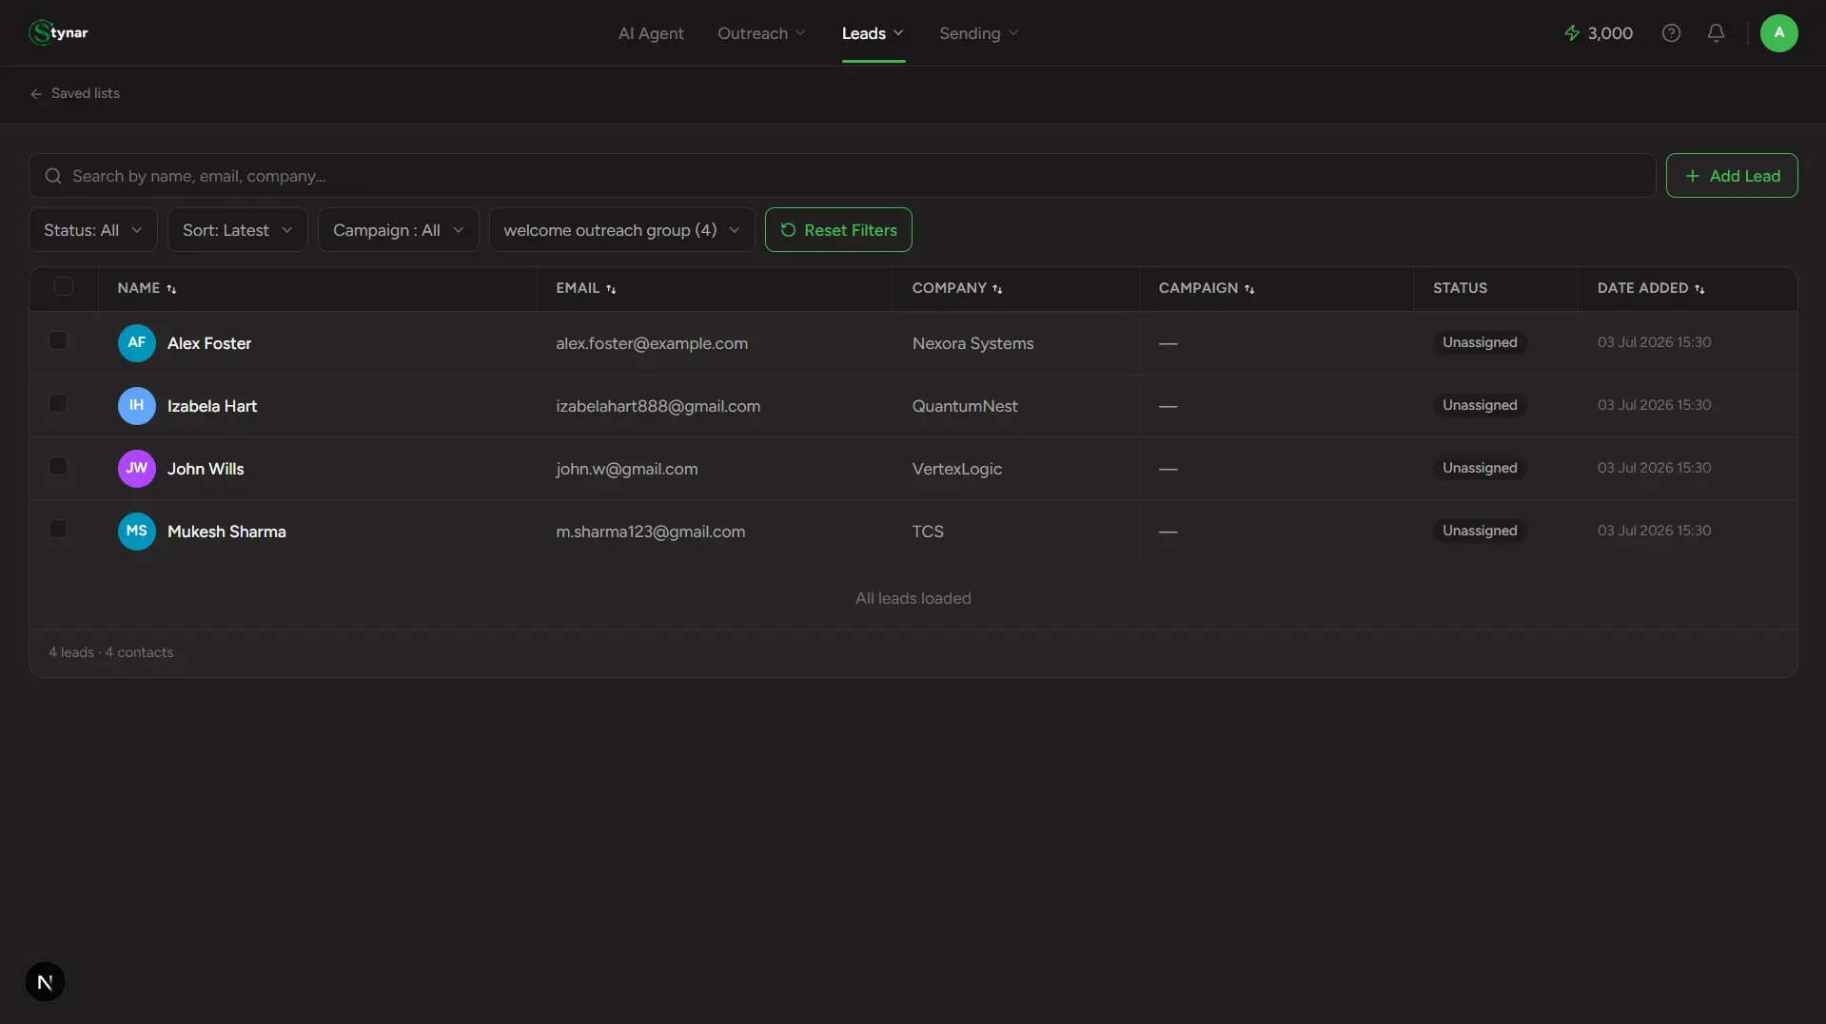The image size is (1826, 1024).
Task: Click the search magnifier icon
Action: [53, 176]
